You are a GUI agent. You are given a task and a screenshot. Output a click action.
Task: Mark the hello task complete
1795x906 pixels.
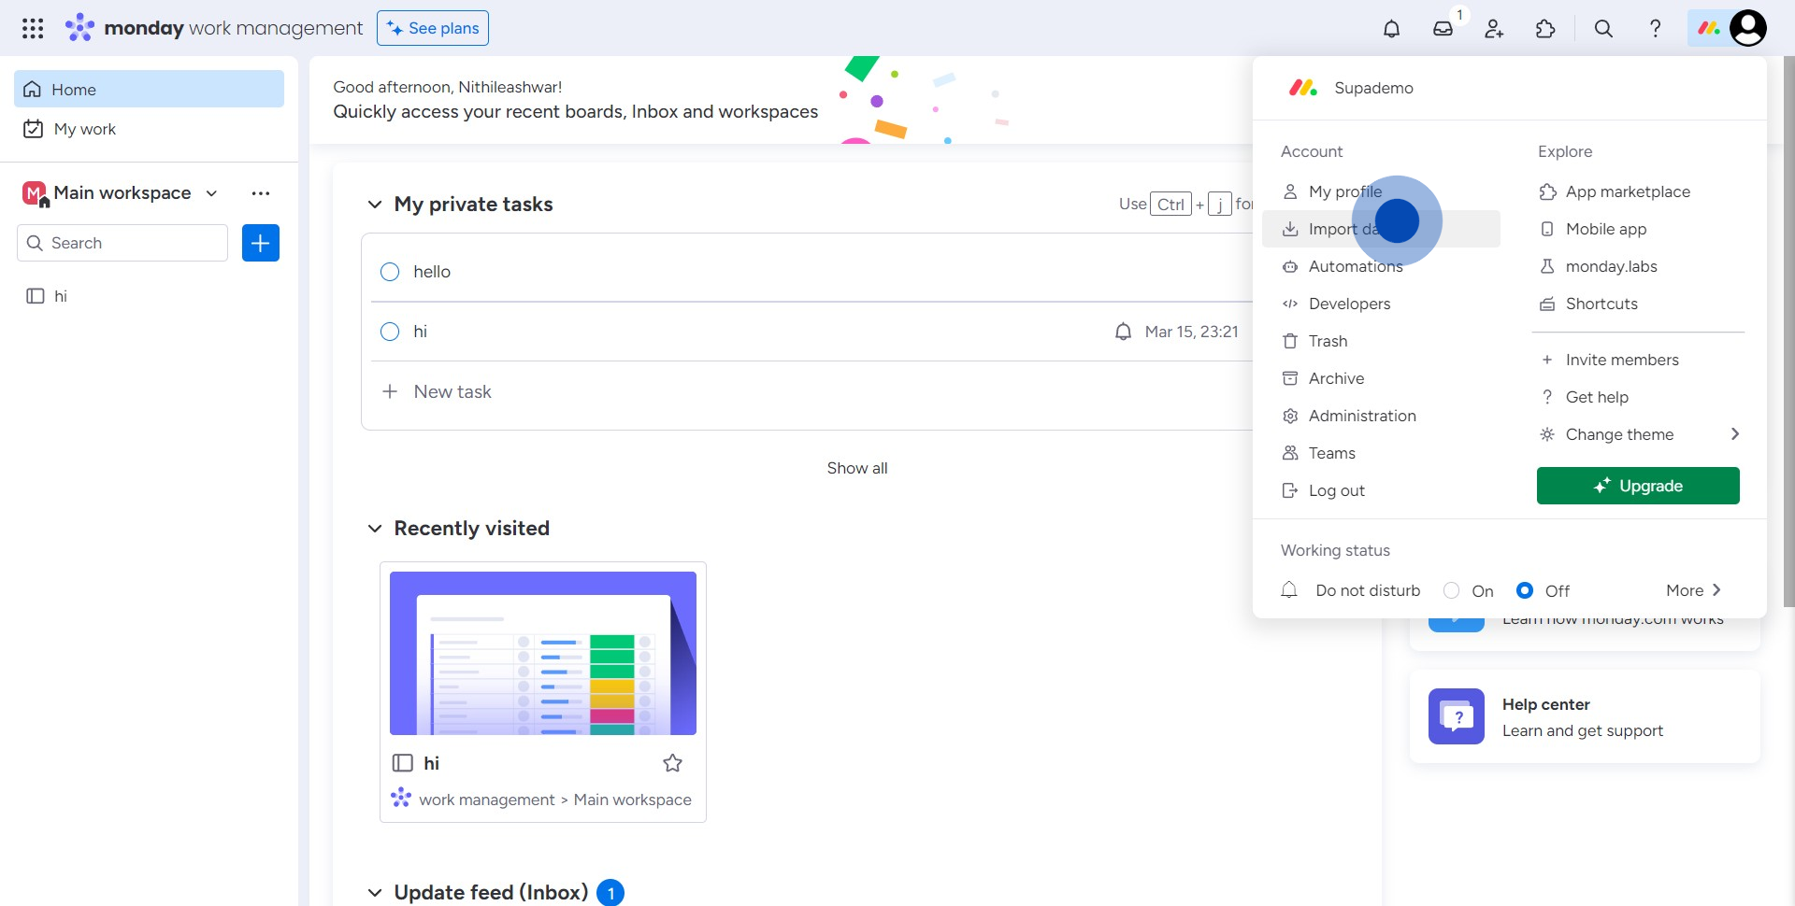tap(390, 272)
